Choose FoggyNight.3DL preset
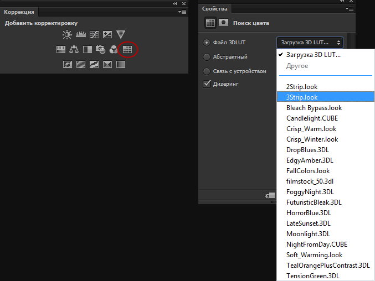 point(326,192)
